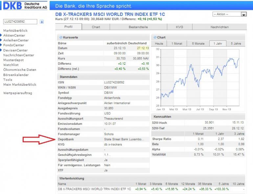Click Fondswährung value USD
253x194 pixels.
[x=107, y=113]
